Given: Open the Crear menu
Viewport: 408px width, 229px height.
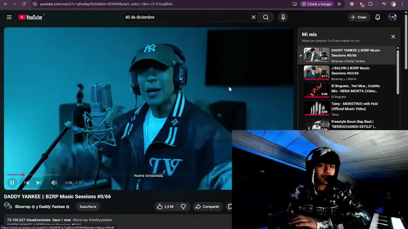Looking at the screenshot, I should coord(359,17).
